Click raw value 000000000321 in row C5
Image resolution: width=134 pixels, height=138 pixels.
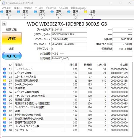click(x=119, y=119)
